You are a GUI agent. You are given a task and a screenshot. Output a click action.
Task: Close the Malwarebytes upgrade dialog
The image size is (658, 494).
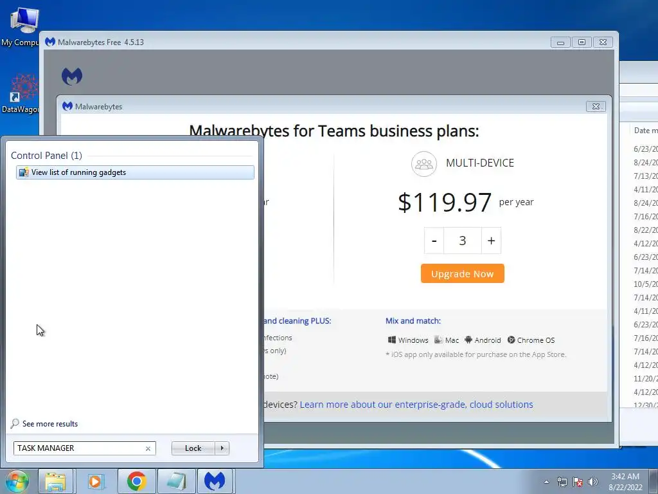[596, 106]
